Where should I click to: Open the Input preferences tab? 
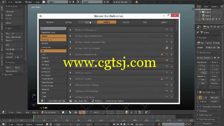point(87,22)
